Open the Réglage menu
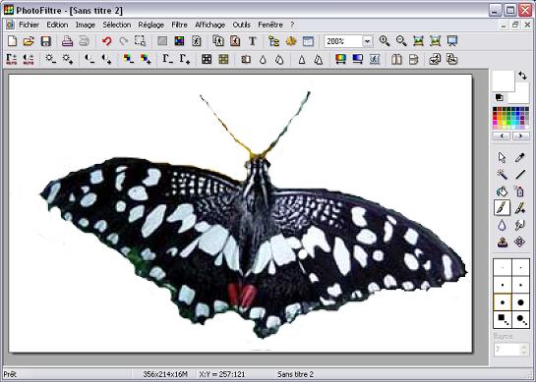The height and width of the screenshot is (382, 536). 151,25
